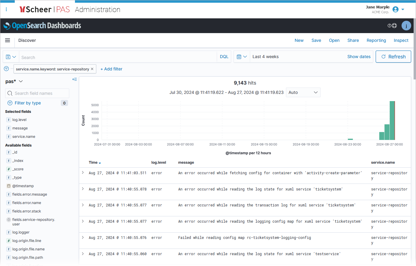Switch to the Reporting menu item
The height and width of the screenshot is (266, 416).
pyautogui.click(x=376, y=40)
